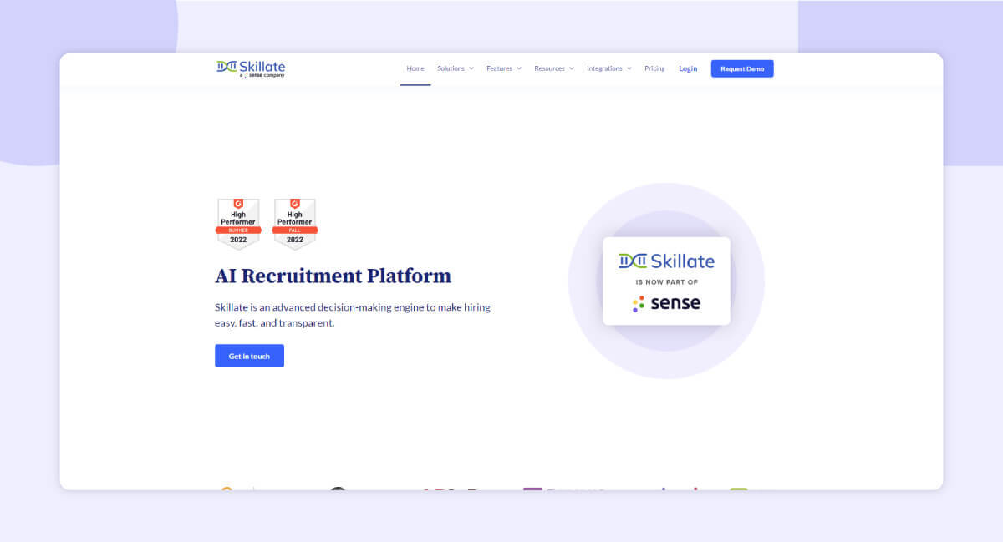Viewport: 1003px width, 542px height.
Task: Open the Pricing page from the navbar
Action: pos(654,68)
